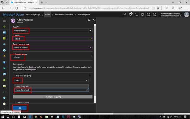The width and height of the screenshot is (190, 119).
Task: Open Target resource picker chevron
Action: click(91, 56)
